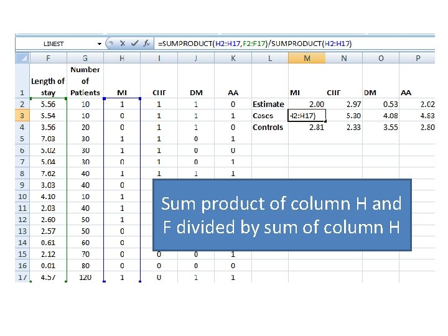Select highlighted row 3 header
This screenshot has height=336, width=448.
[x=22, y=116]
